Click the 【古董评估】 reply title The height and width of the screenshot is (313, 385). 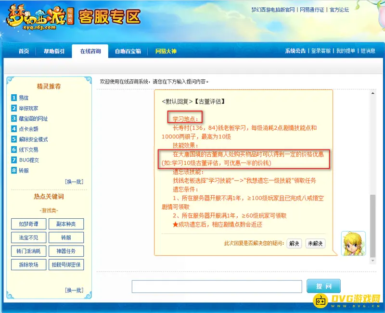[210, 101]
